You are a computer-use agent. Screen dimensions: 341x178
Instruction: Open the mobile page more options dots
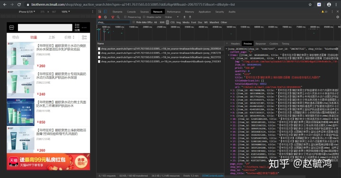point(84,27)
